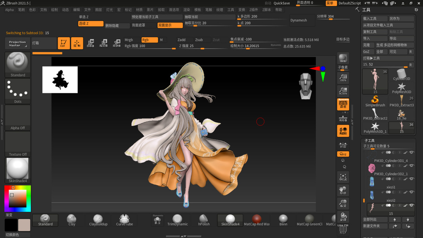Click the frame/center mesh button
Screen dimensions: 423x238
pyautogui.click(x=343, y=177)
